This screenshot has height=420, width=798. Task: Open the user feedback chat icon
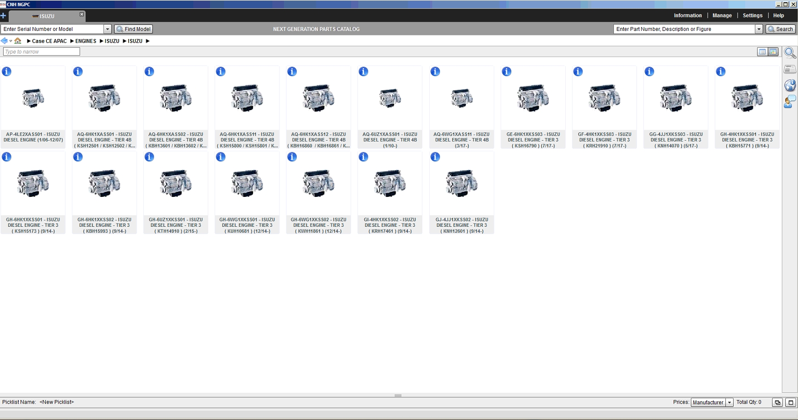(x=790, y=102)
